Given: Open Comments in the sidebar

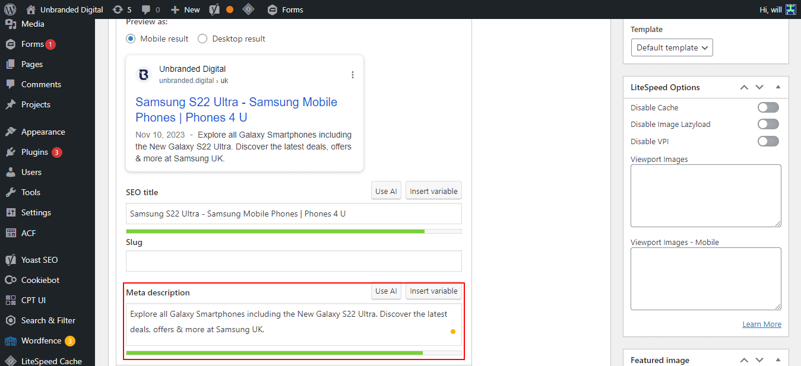Looking at the screenshot, I should [x=41, y=84].
